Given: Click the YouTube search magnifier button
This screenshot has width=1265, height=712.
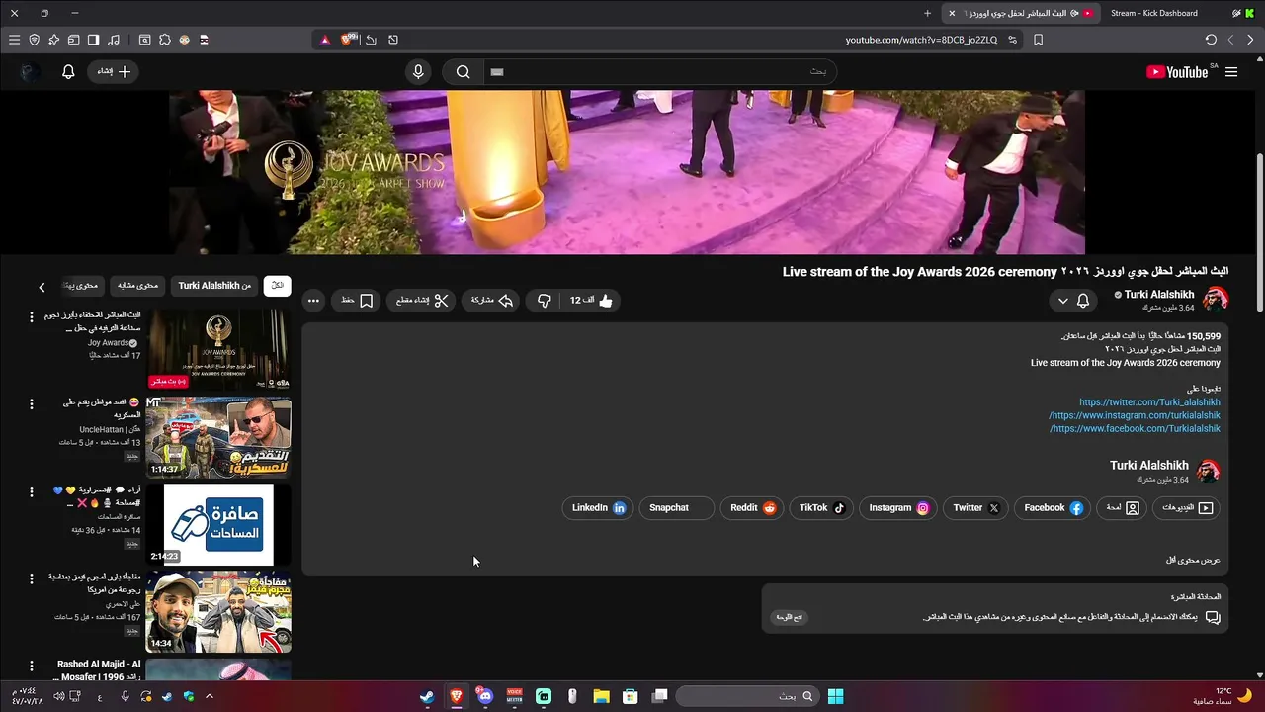Looking at the screenshot, I should (463, 72).
